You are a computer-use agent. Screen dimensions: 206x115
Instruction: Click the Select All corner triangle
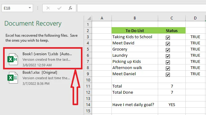coord(89,18)
